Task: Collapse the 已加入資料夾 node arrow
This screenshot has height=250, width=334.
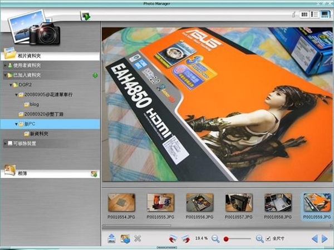Action: click(6, 75)
